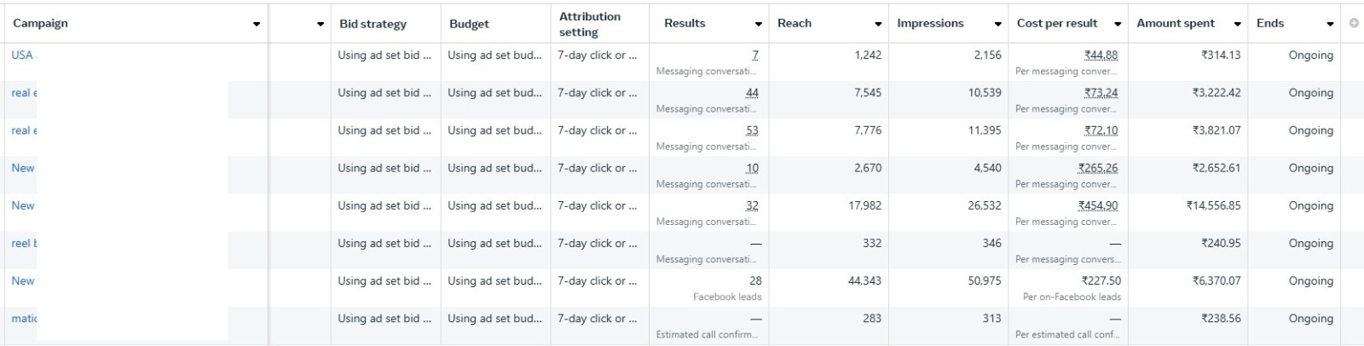1364x346 pixels.
Task: Click the 7 messaging conversations result
Action: (x=755, y=55)
